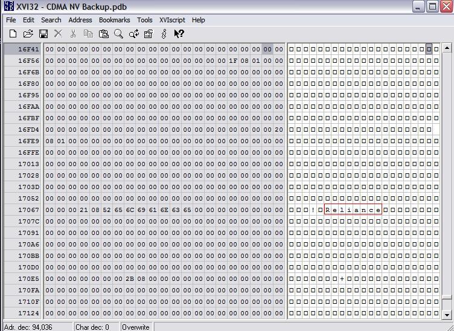This screenshot has height=331, width=454.
Task: Open the XVIscript menu
Action: coord(172,20)
